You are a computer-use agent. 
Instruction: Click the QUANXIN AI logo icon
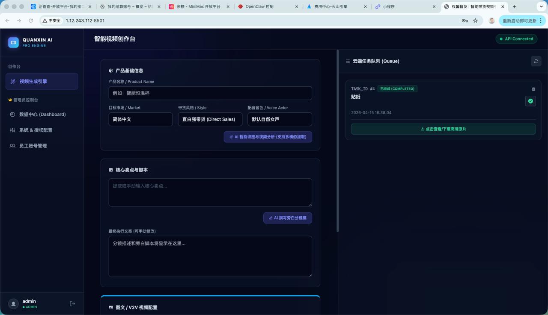click(x=13, y=42)
